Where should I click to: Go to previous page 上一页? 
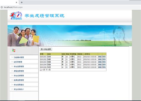click(x=42, y=70)
